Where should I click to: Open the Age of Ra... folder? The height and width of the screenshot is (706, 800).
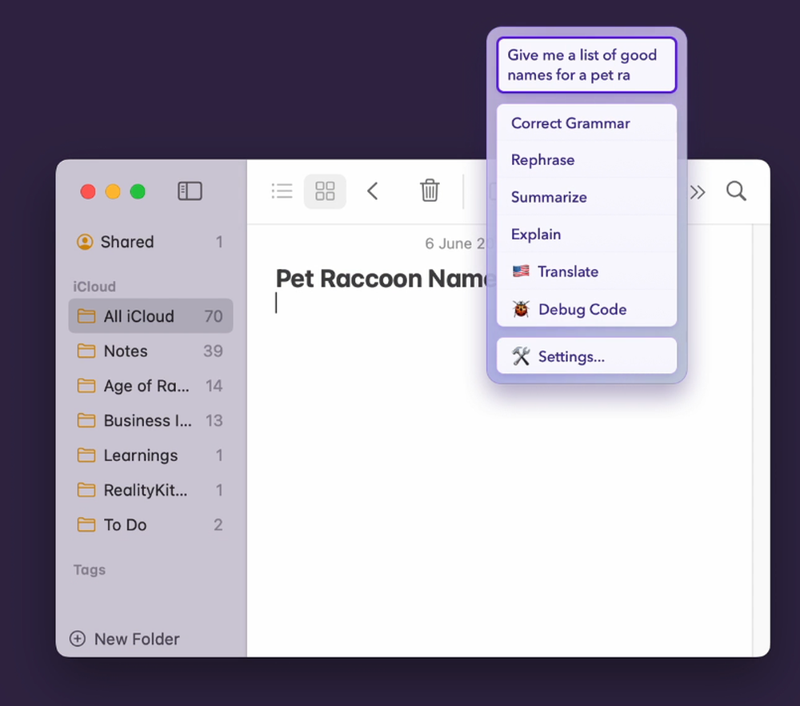tap(150, 386)
